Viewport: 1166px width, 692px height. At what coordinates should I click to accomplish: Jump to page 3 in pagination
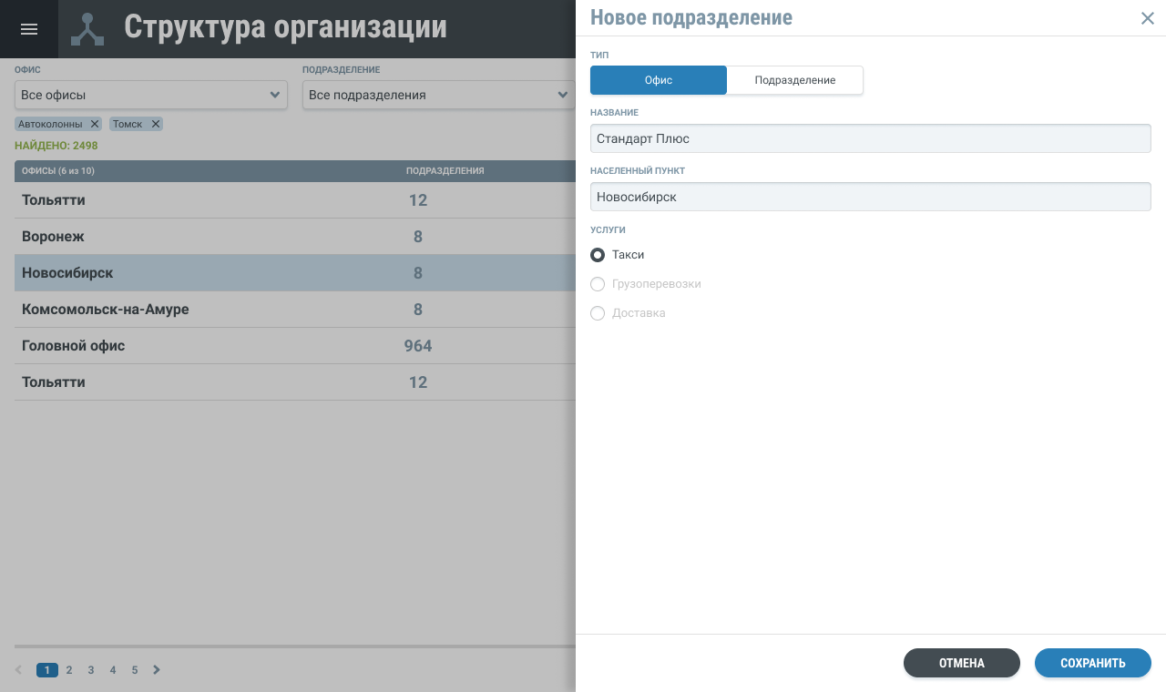[x=91, y=670]
